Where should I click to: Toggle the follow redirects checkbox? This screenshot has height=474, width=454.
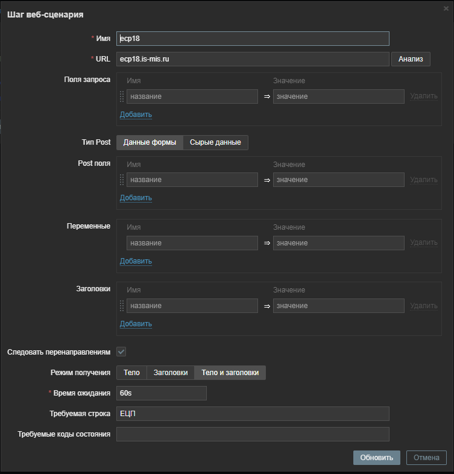[121, 352]
